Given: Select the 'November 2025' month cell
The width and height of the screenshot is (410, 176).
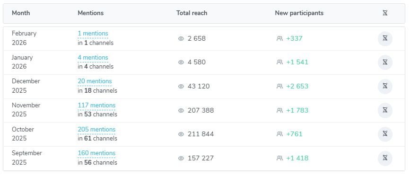Looking at the screenshot, I should [x=26, y=110].
